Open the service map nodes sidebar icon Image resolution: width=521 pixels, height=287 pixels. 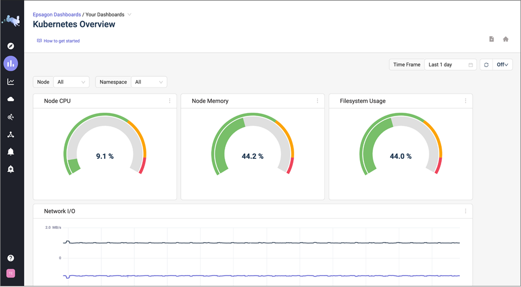click(x=10, y=134)
